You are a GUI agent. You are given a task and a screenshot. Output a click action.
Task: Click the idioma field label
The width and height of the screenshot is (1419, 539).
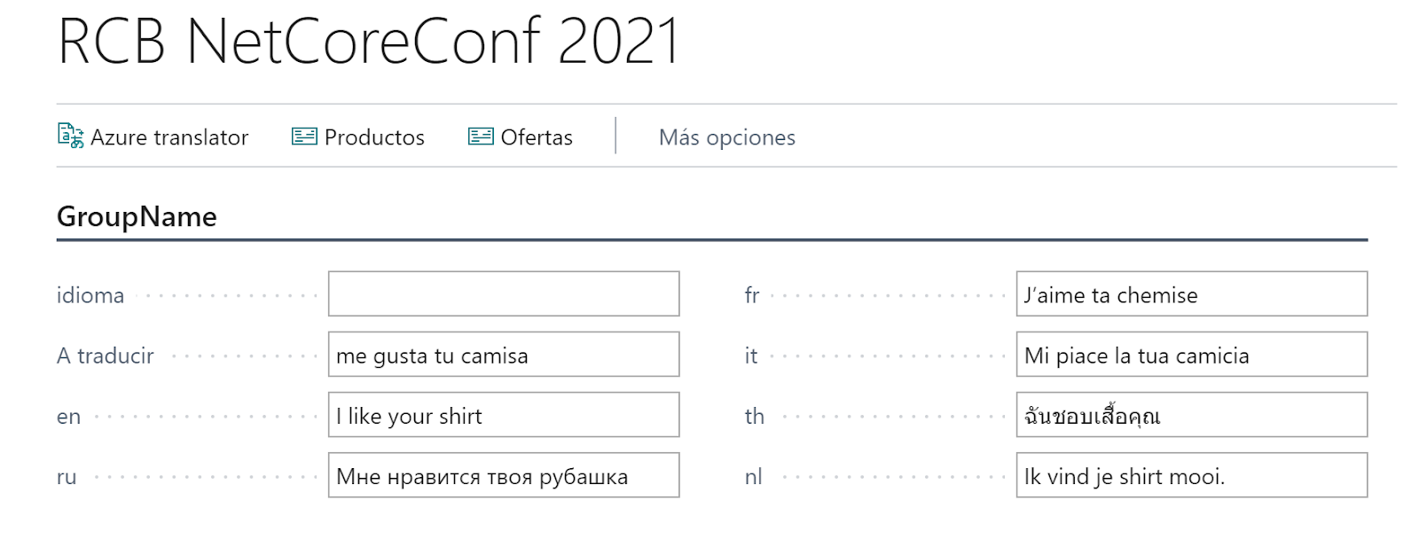(90, 295)
